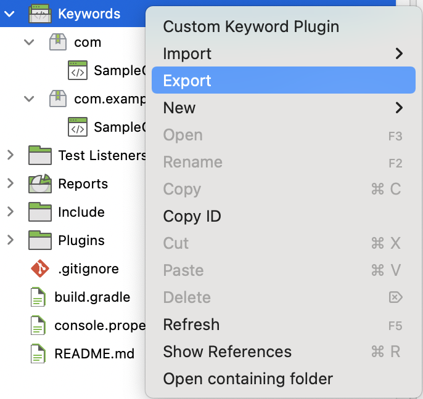This screenshot has height=399, width=423.
Task: Click the .gitignore git icon
Action: 39,269
